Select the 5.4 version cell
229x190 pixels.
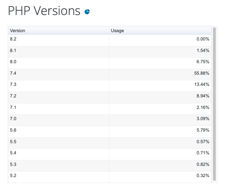coord(58,154)
